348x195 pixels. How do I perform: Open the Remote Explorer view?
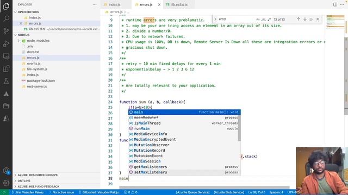pos(6,56)
